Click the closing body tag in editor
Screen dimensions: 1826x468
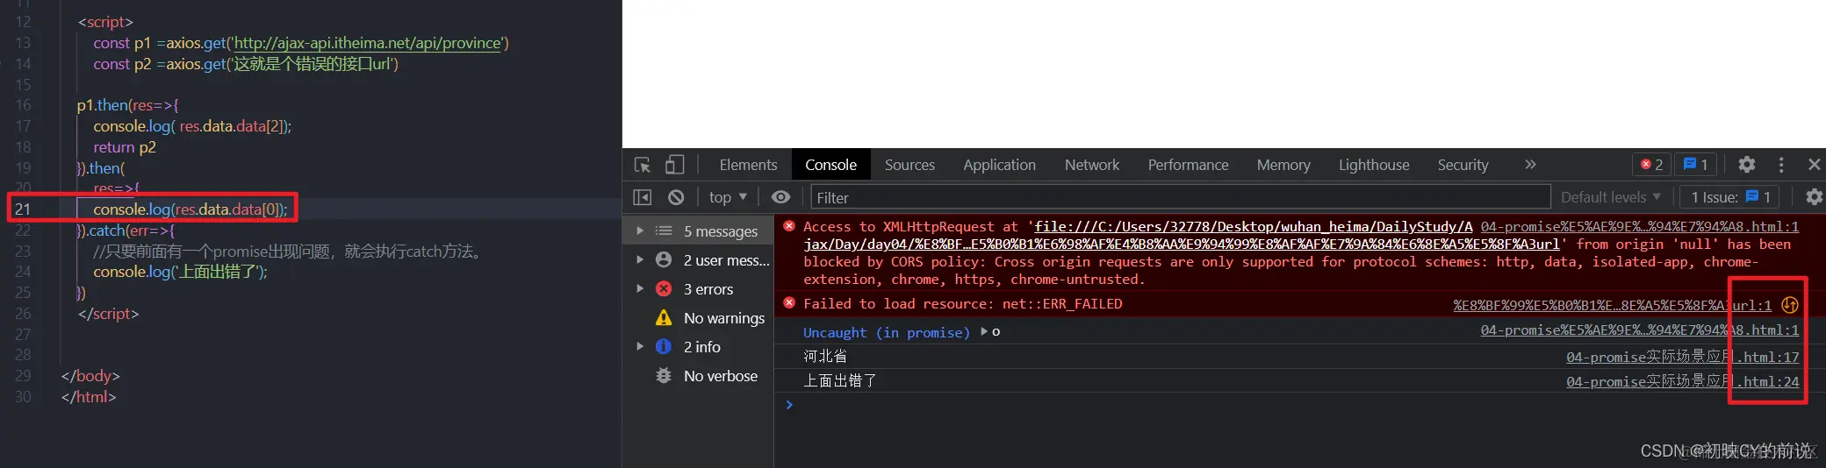click(90, 375)
